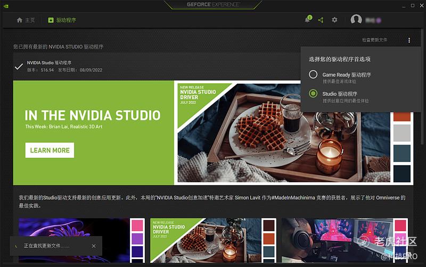
Task: Click the vertical scrollbar on the right
Action: pyautogui.click(x=423, y=87)
